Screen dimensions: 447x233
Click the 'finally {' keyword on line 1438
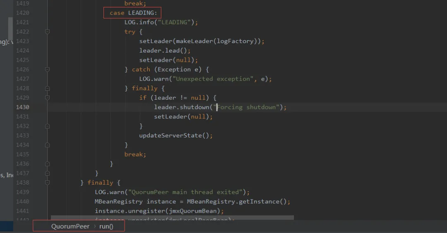104,183
